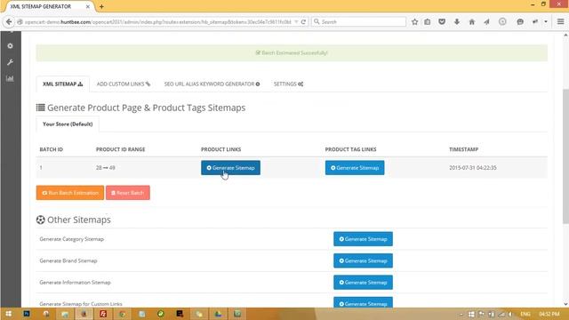The height and width of the screenshot is (320, 569).
Task: Click the ENG language indicator
Action: [x=525, y=314]
